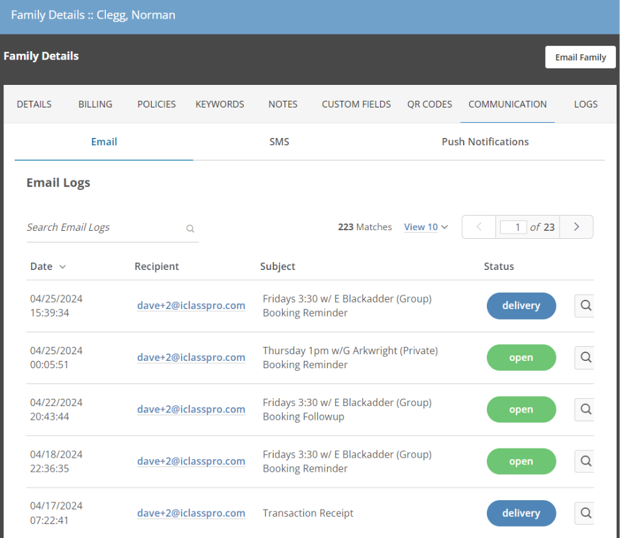Image resolution: width=620 pixels, height=538 pixels.
Task: Click open status badge for Booking Followup row
Action: (x=521, y=409)
